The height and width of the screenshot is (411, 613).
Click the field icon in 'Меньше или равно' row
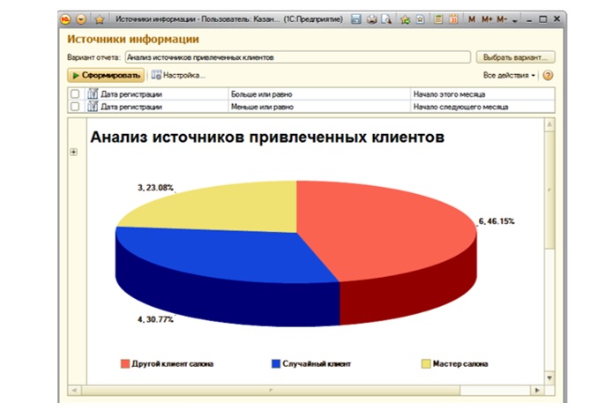coord(93,107)
